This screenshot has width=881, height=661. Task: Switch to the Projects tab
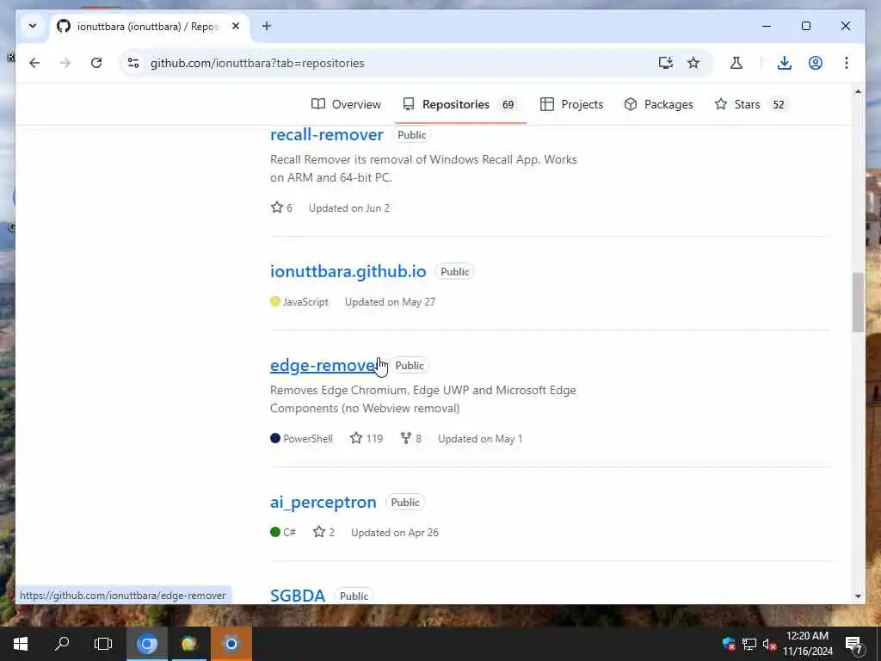[x=572, y=104]
